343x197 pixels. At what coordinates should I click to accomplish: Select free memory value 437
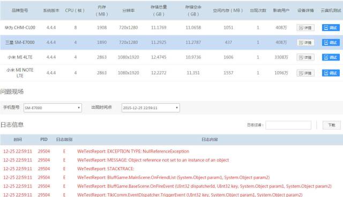tap(228, 42)
